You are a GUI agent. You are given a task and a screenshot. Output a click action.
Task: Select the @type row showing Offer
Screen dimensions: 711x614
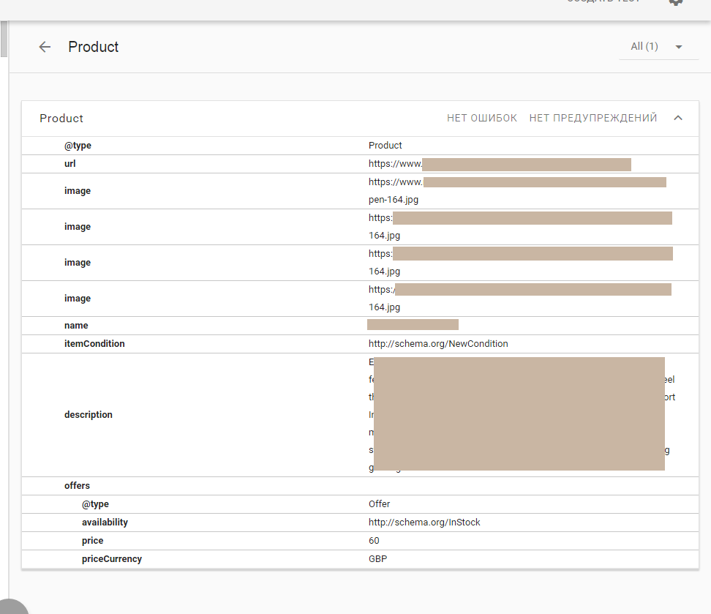pyautogui.click(x=95, y=504)
